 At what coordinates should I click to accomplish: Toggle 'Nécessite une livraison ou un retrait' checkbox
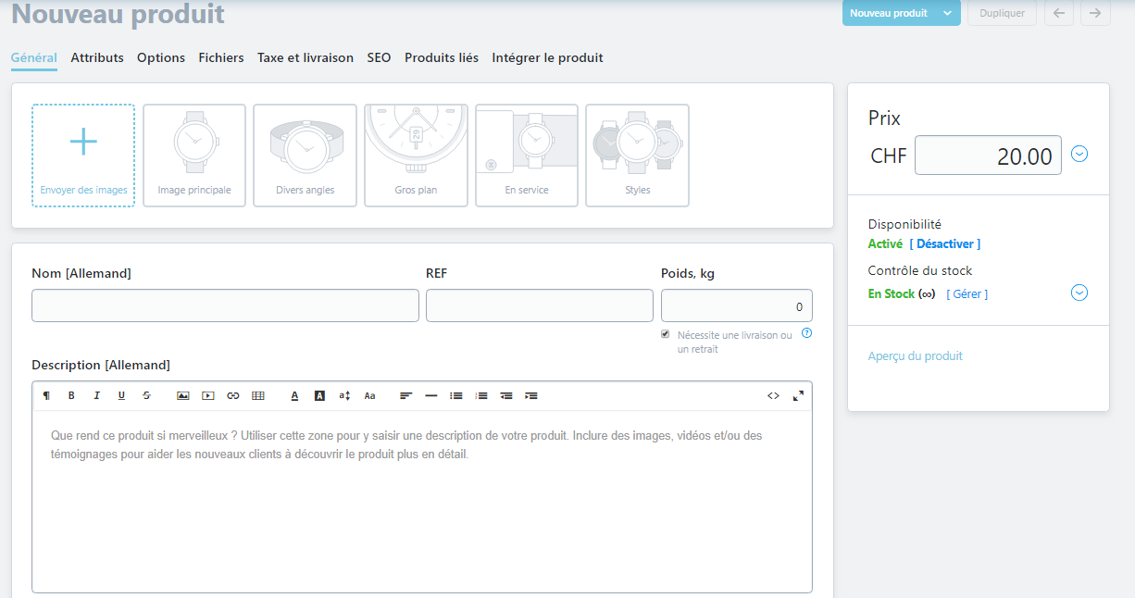point(666,334)
